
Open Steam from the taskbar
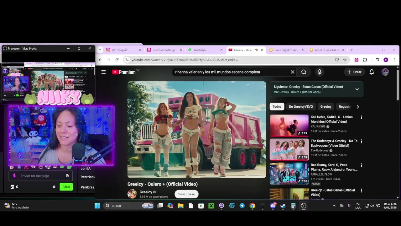coord(283,206)
